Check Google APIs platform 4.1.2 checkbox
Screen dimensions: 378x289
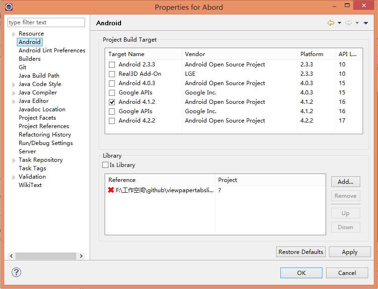coord(112,111)
